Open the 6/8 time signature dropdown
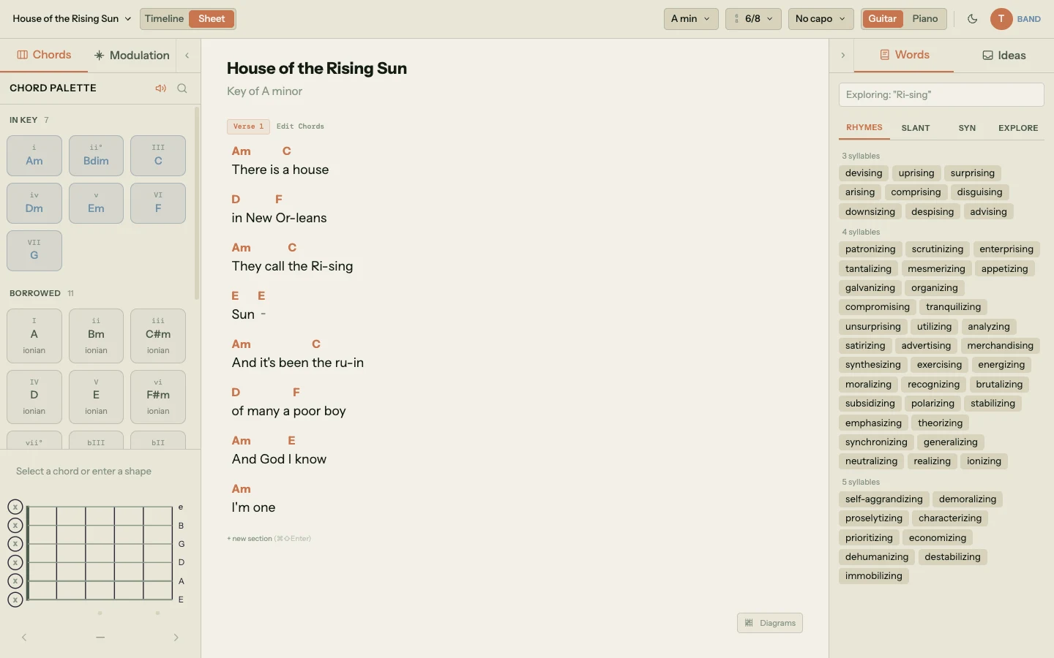Screen dimensions: 1054x658 pyautogui.click(x=752, y=19)
